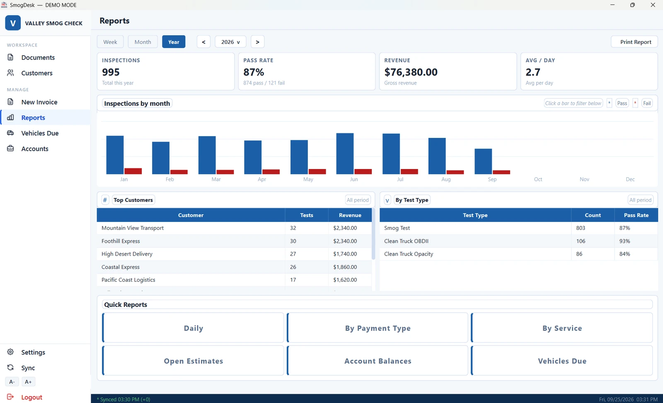Click the Print Report button
This screenshot has height=403, width=663.
(x=634, y=42)
